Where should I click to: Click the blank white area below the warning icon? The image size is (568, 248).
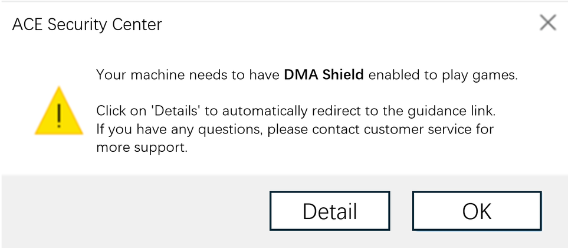tap(58, 156)
